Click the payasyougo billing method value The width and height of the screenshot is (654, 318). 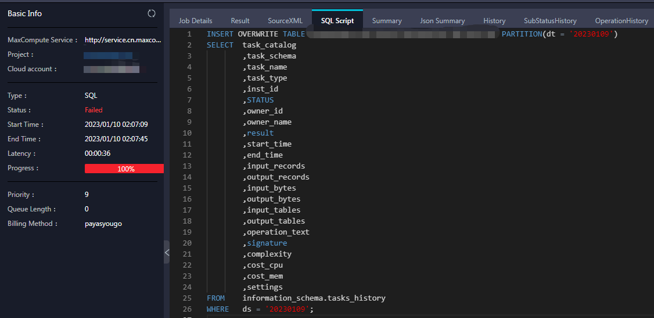point(103,224)
